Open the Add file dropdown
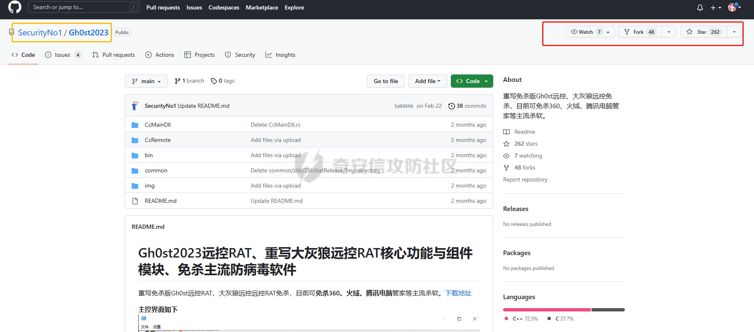Viewport: 754px width, 332px height. (x=428, y=81)
